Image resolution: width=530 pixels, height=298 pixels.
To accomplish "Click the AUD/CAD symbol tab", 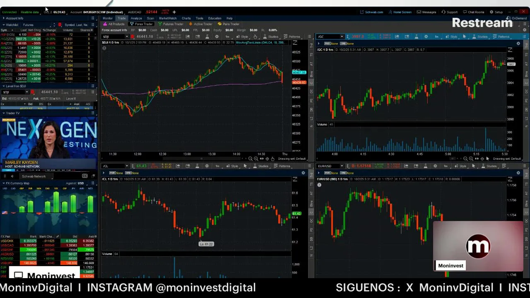I will (x=135, y=12).
